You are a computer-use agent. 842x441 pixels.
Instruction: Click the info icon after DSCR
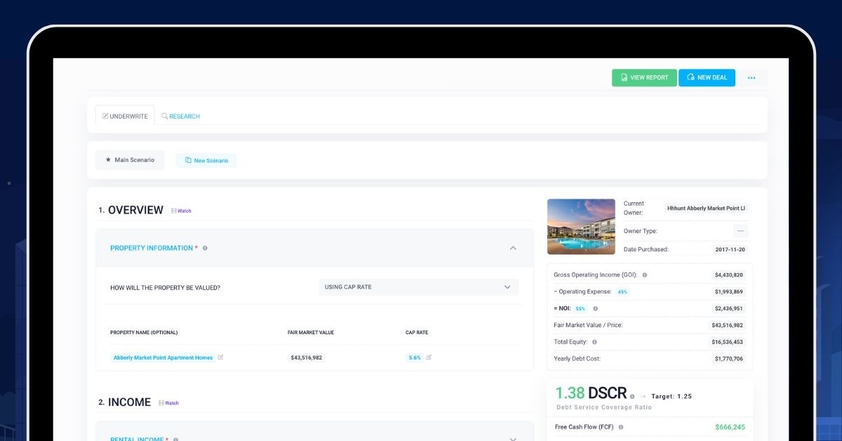pyautogui.click(x=632, y=397)
